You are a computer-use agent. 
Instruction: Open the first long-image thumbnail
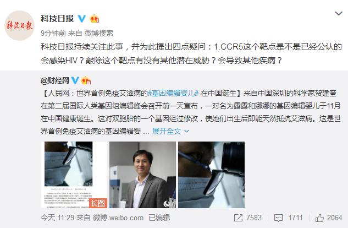pyautogui.click(x=74, y=175)
